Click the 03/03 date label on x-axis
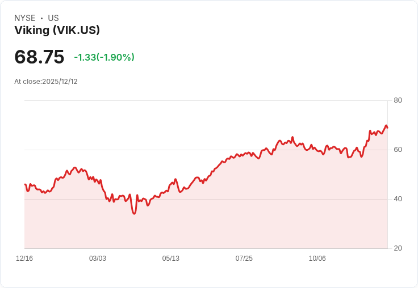 pos(98,259)
